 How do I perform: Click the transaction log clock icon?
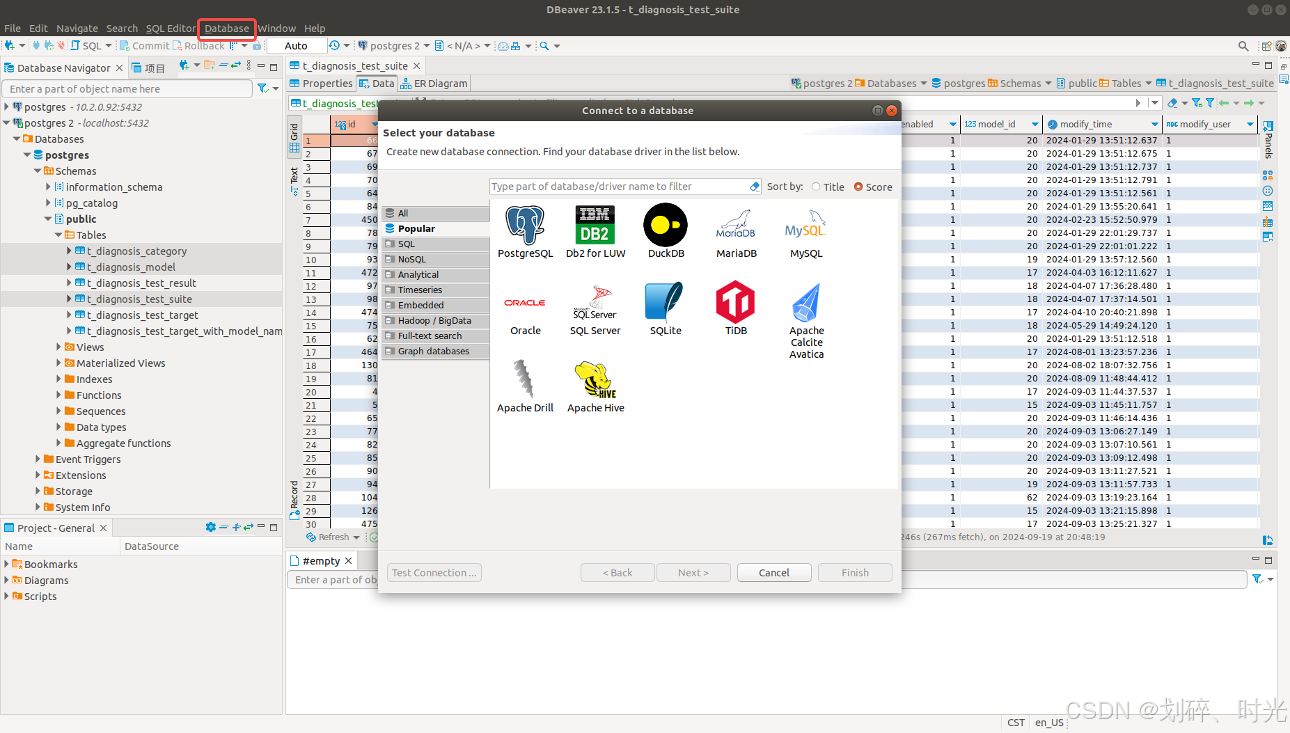point(335,46)
